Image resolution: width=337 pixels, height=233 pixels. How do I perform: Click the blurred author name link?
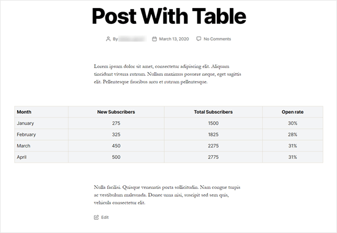tap(132, 39)
